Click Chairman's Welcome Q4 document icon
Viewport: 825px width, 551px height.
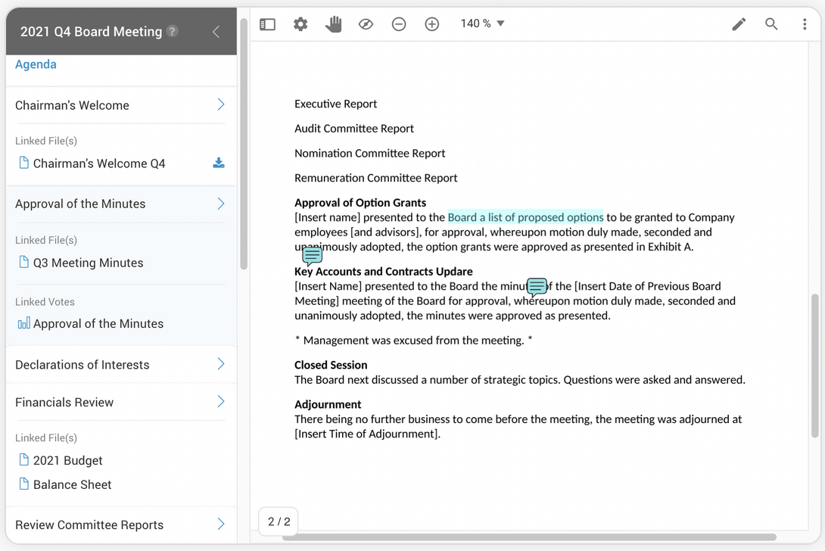[23, 163]
